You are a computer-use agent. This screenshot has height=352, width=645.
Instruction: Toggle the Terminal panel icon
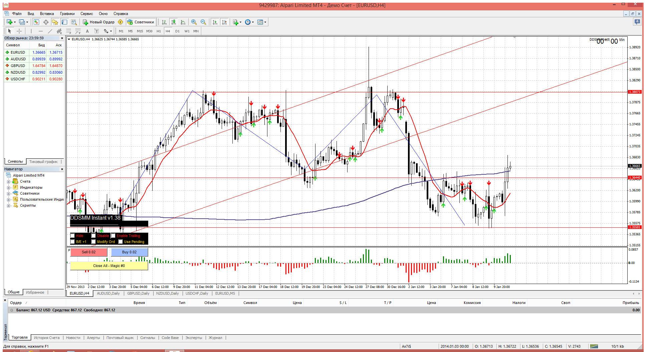click(x=64, y=22)
